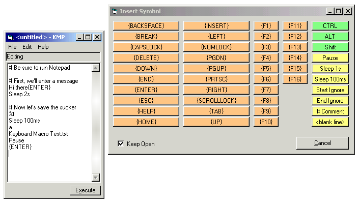The width and height of the screenshot is (358, 202).
Task: Insert the {TAB} symbol
Action: tap(216, 111)
